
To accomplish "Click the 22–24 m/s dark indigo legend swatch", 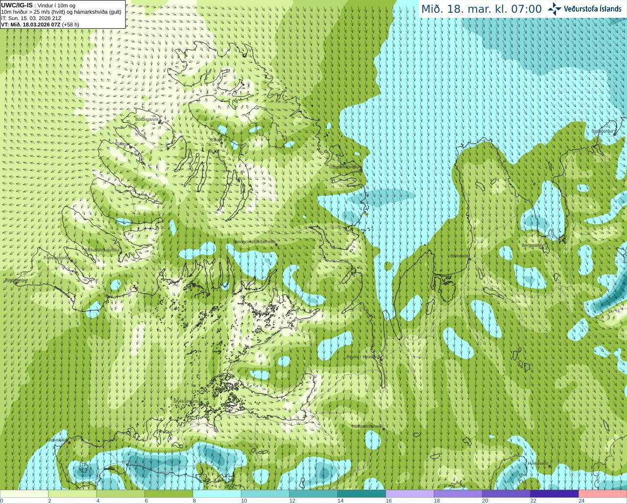I will [555, 494].
